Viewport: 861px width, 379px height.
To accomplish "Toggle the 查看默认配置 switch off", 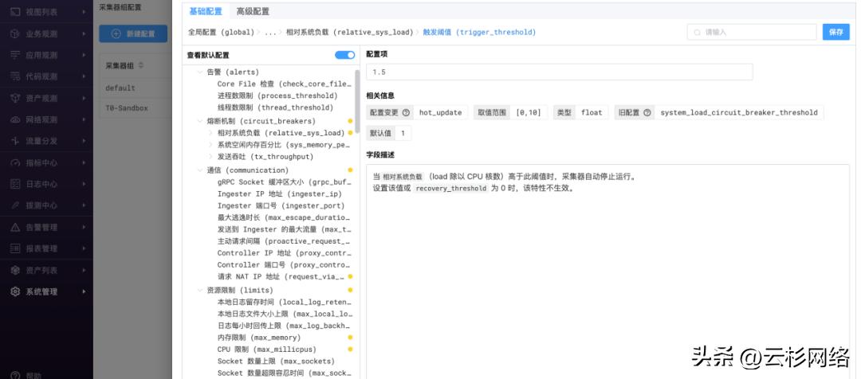I will tap(344, 55).
